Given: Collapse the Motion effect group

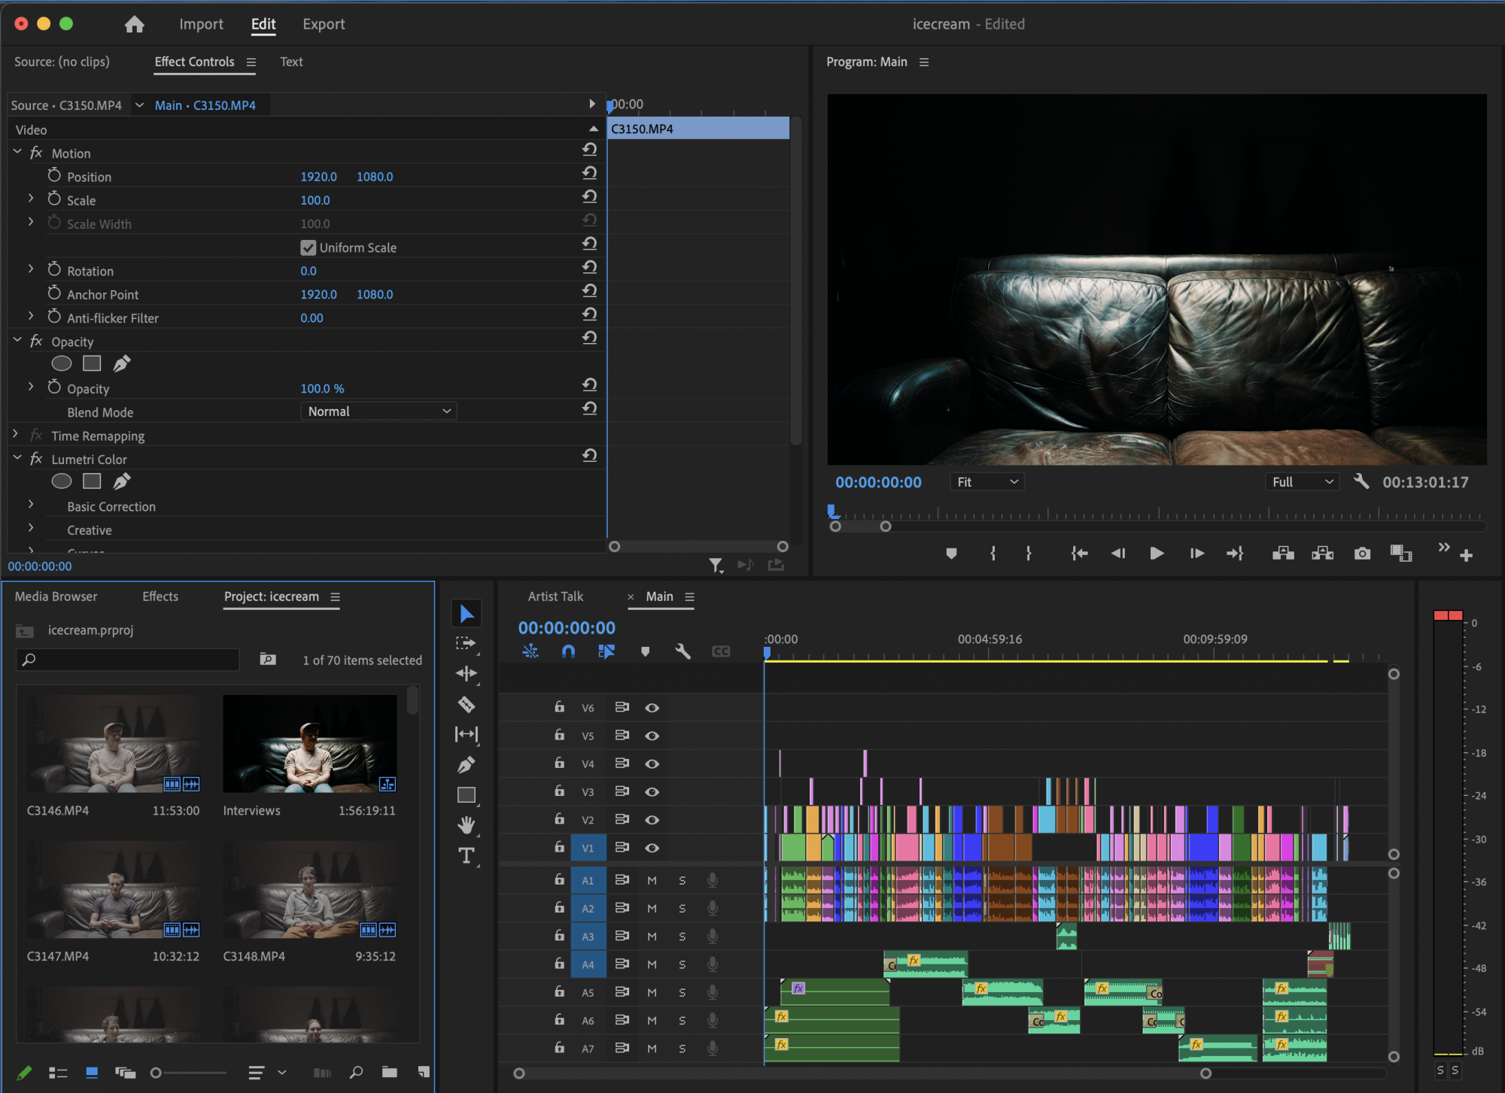Looking at the screenshot, I should click(17, 152).
